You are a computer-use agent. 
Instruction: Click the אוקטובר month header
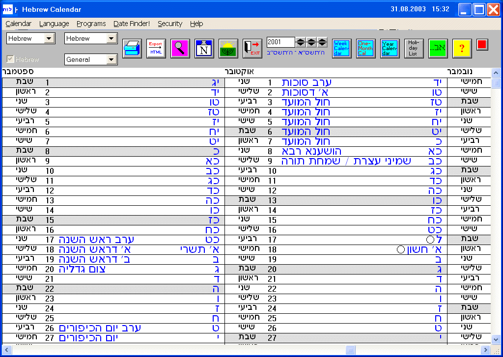(239, 71)
